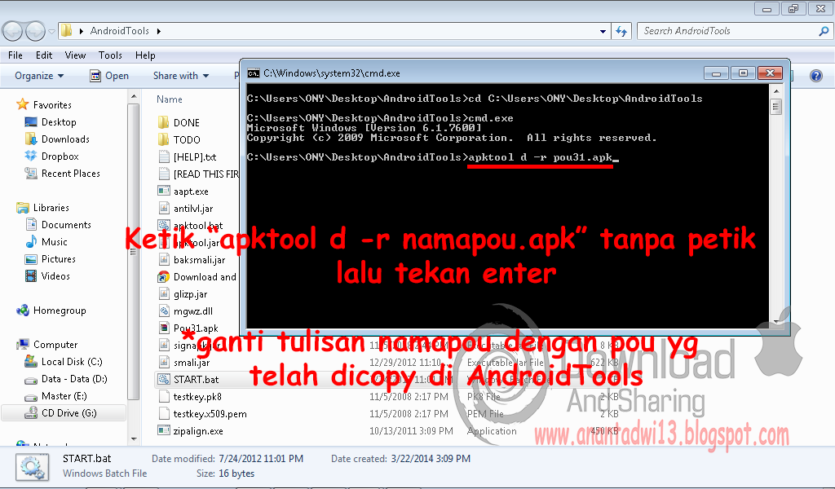This screenshot has width=835, height=489.
Task: Open the Help menu
Action: point(145,55)
